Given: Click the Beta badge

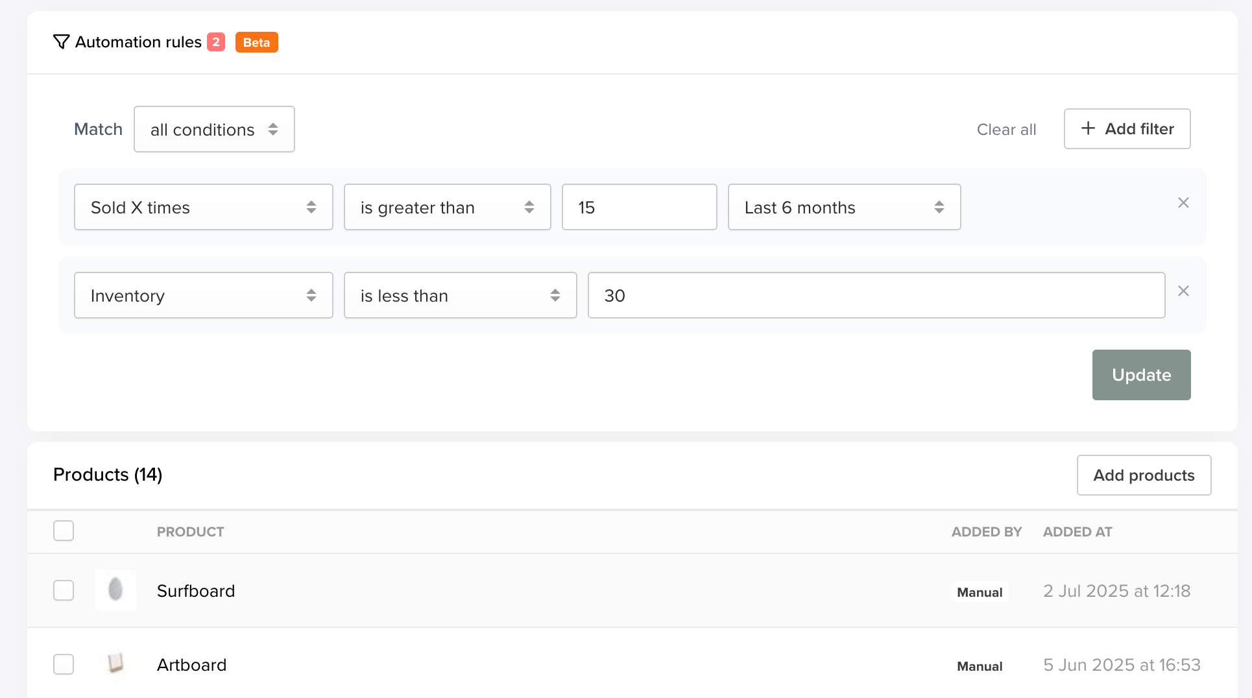Looking at the screenshot, I should point(257,42).
